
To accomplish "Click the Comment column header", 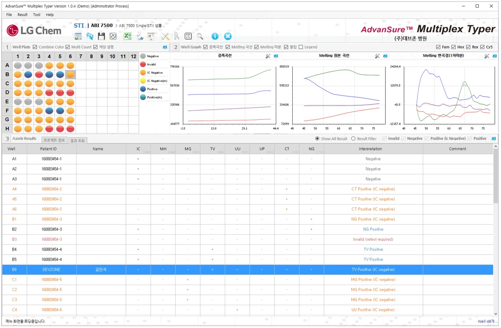I will pyautogui.click(x=458, y=149).
